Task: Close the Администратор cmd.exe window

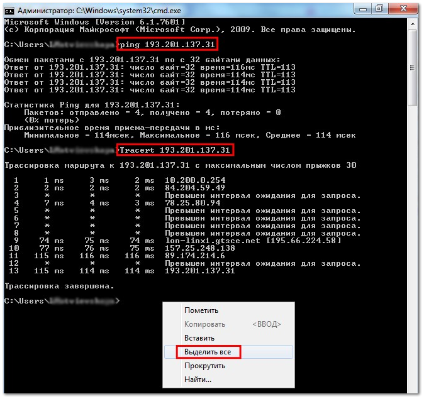Action: click(403, 9)
